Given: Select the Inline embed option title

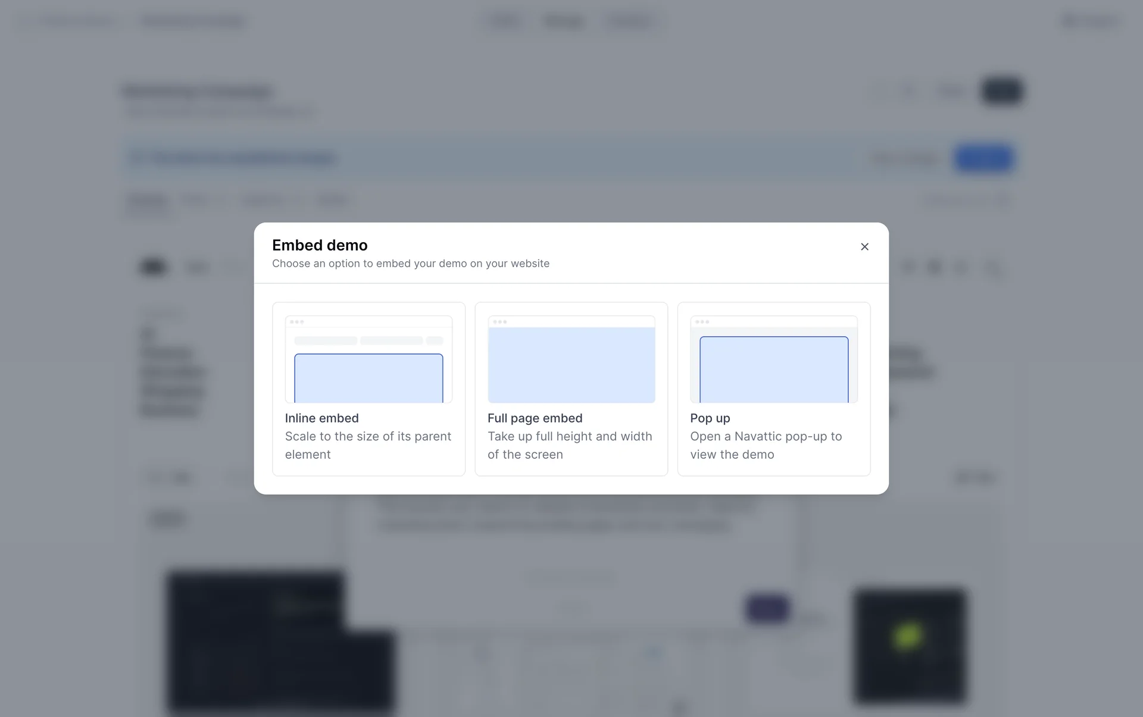Looking at the screenshot, I should tap(321, 418).
